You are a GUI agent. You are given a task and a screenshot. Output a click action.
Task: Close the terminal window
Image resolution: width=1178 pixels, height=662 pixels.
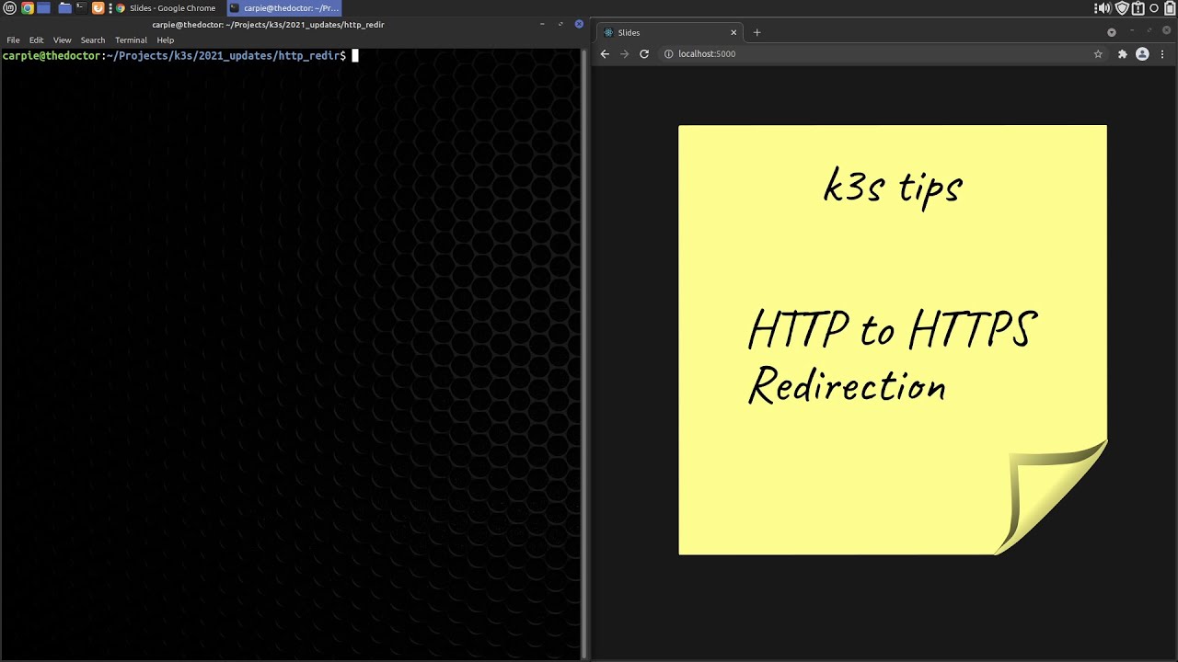[579, 24]
